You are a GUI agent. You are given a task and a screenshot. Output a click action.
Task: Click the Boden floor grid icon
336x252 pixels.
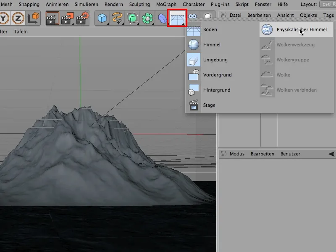pyautogui.click(x=194, y=31)
